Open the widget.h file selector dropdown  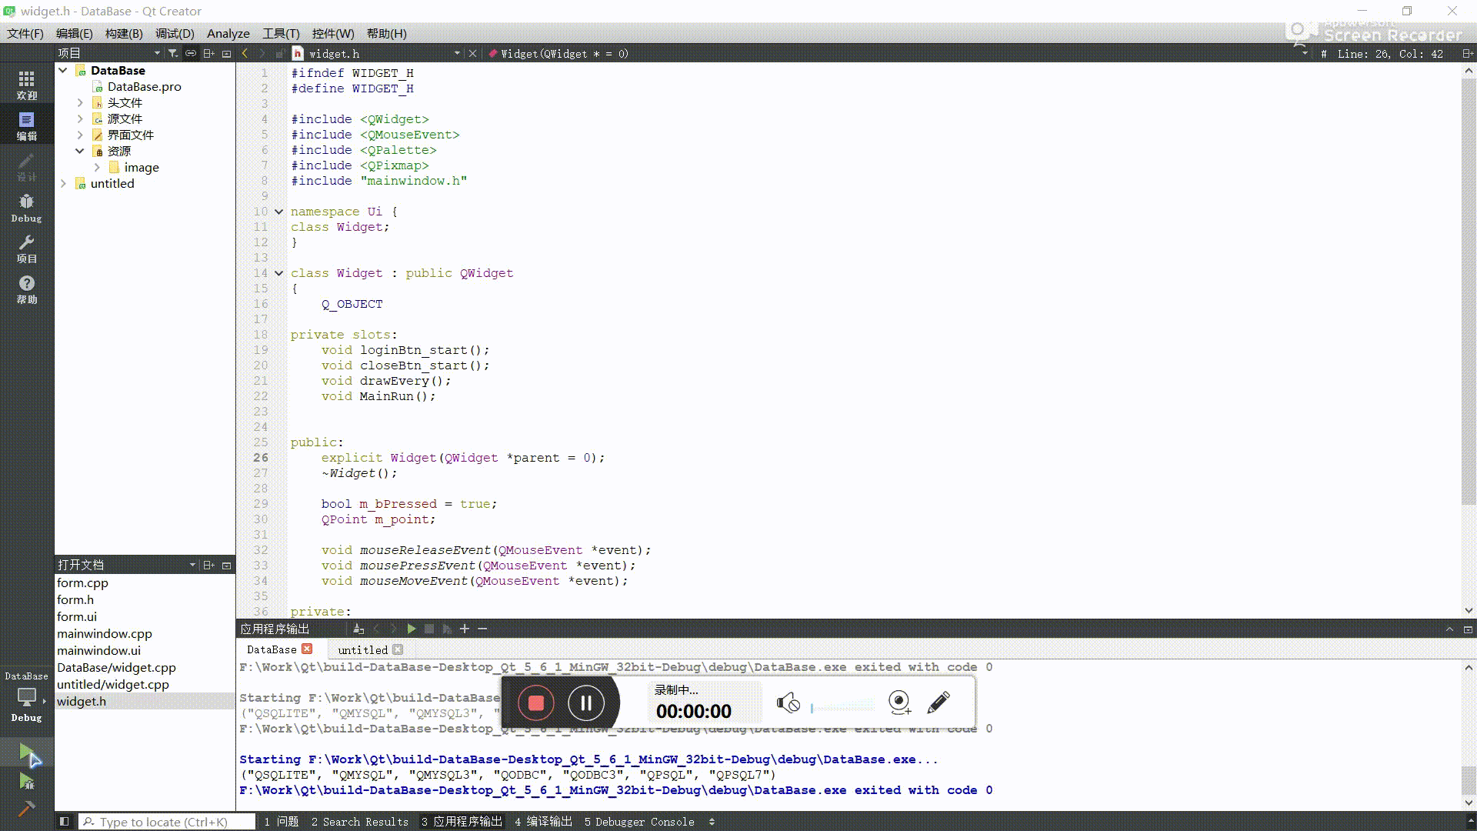pos(457,53)
